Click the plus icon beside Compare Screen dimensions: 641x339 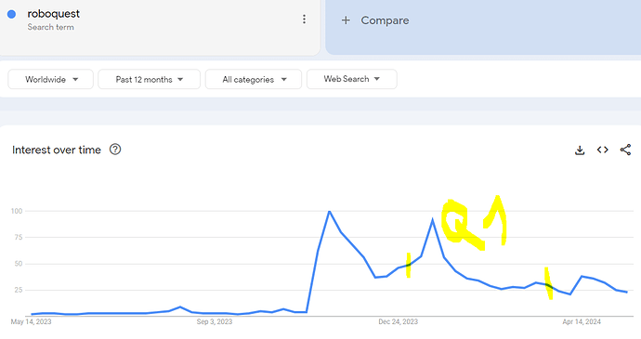coord(346,20)
